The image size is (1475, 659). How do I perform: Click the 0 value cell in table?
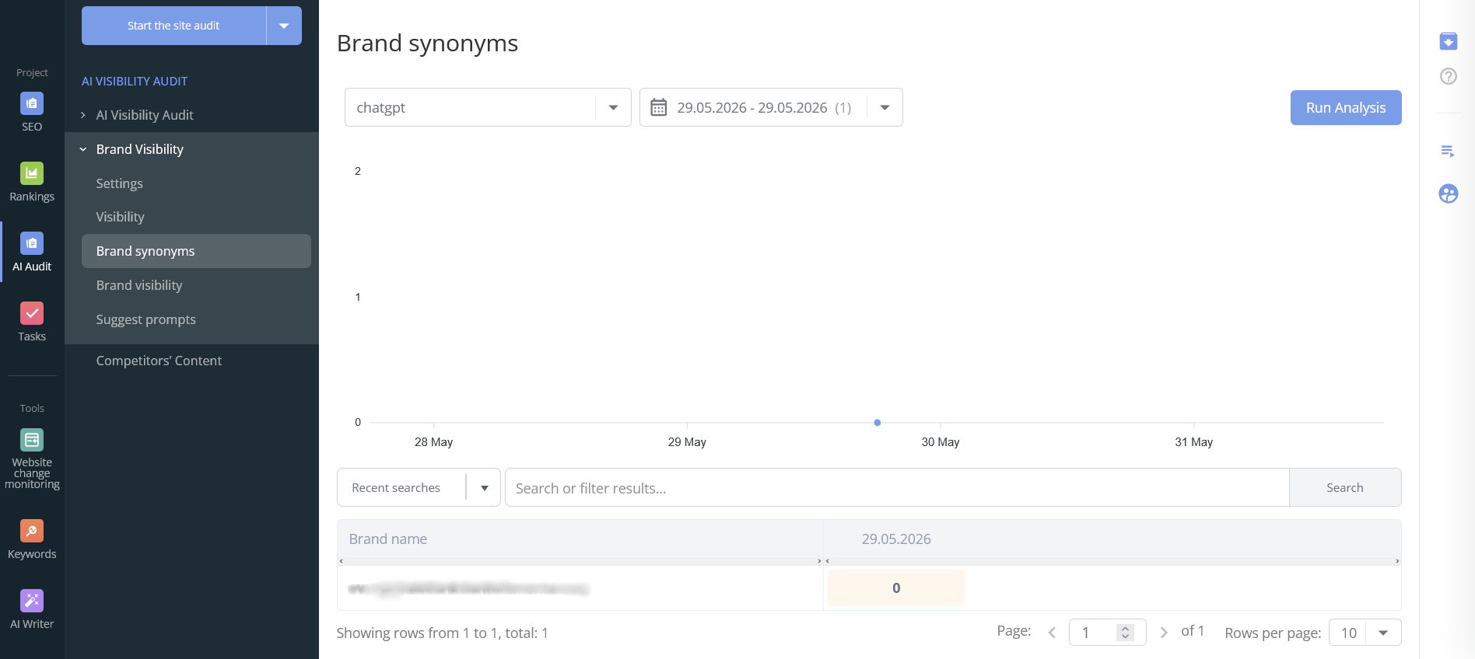pyautogui.click(x=896, y=588)
